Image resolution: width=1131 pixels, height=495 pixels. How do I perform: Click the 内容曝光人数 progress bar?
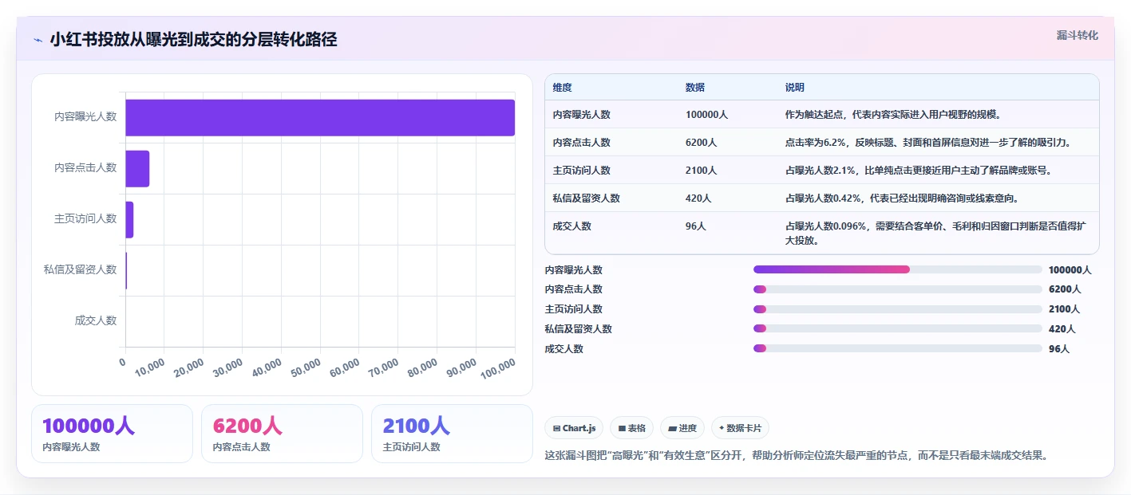click(897, 269)
